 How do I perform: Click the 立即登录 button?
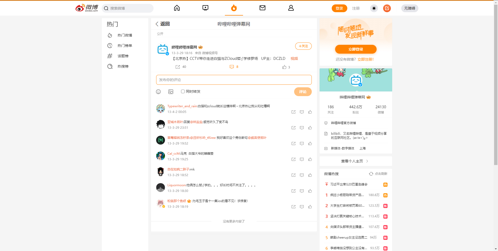point(356,49)
